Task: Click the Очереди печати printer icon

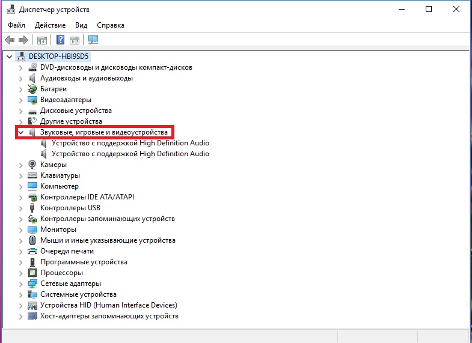Action: click(32, 251)
